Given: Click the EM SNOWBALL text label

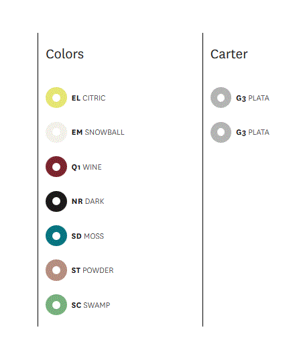Looking at the screenshot, I should click(x=98, y=132).
